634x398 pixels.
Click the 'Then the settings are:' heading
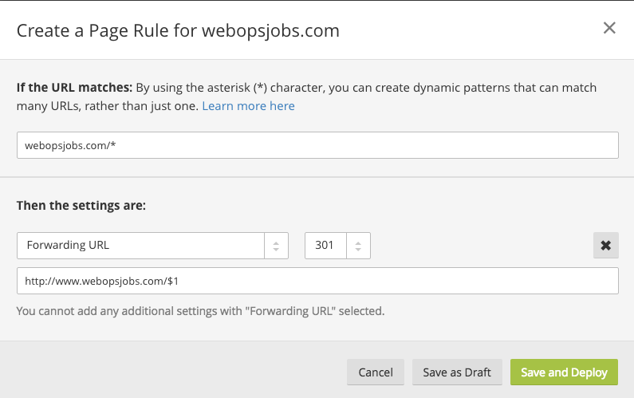(81, 205)
